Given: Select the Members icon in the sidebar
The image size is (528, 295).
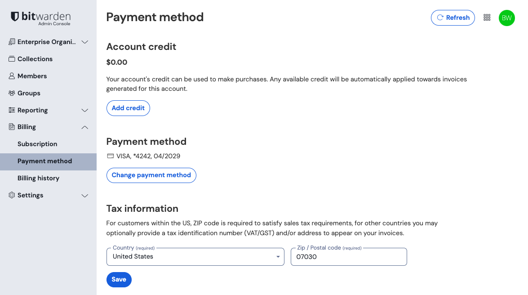Looking at the screenshot, I should point(12,76).
